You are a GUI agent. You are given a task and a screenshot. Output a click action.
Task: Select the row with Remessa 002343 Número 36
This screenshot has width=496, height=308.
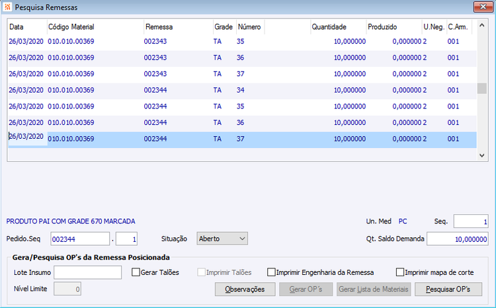pos(242,58)
